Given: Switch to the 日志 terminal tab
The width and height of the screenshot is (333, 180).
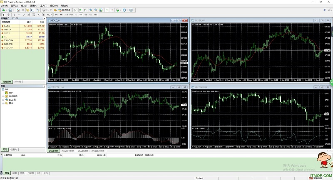Looking at the screenshot, I should point(45,173).
